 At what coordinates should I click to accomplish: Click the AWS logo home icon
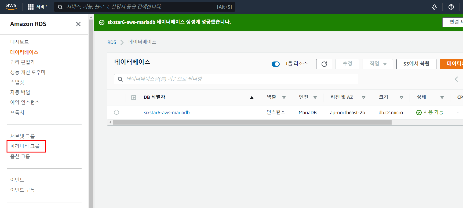pos(11,7)
